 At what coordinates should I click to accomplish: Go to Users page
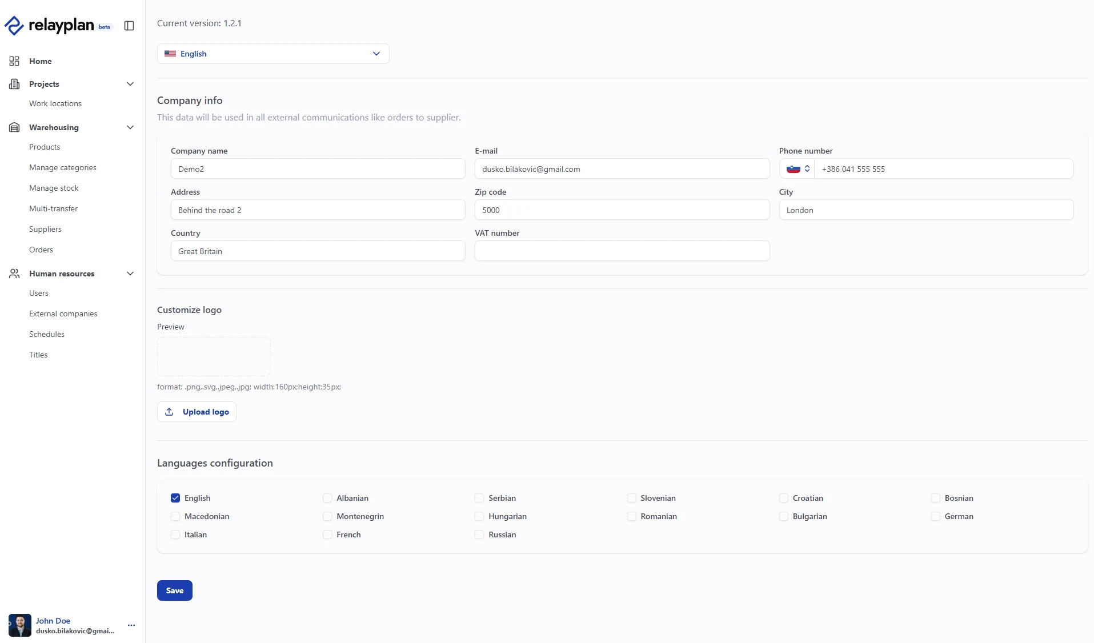(x=39, y=293)
